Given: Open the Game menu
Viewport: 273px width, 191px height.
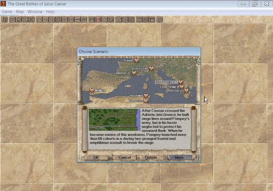Looking at the screenshot, I should point(7,12).
